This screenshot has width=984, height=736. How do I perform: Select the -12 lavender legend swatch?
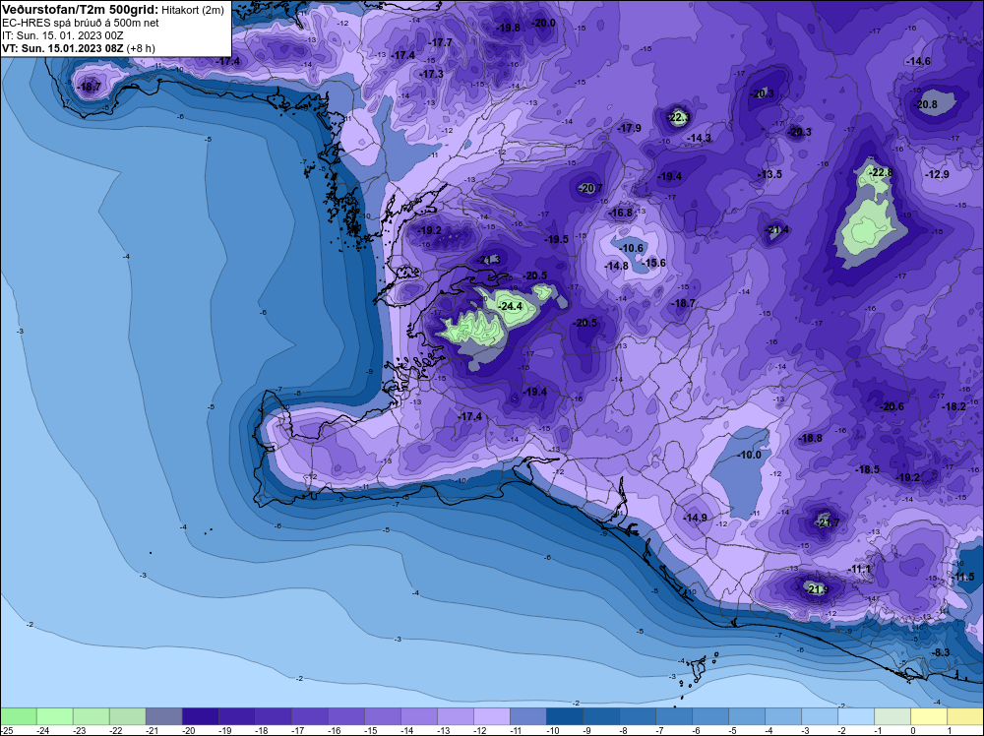pyautogui.click(x=491, y=716)
